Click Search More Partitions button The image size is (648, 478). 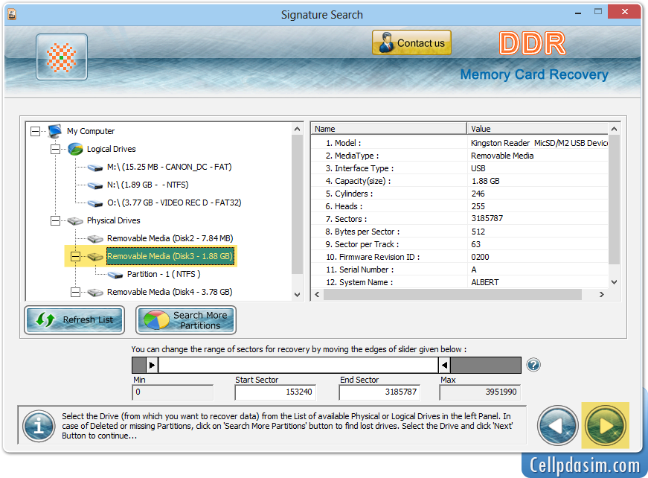click(x=186, y=320)
